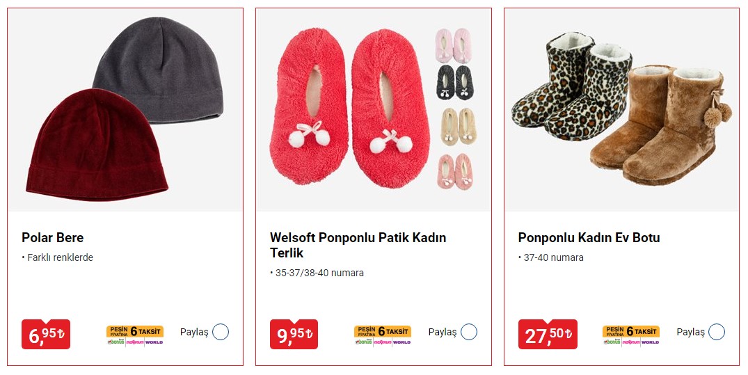Enable the Paylaş circle for Ponponlu Kadın Ev Botu

pos(717,332)
